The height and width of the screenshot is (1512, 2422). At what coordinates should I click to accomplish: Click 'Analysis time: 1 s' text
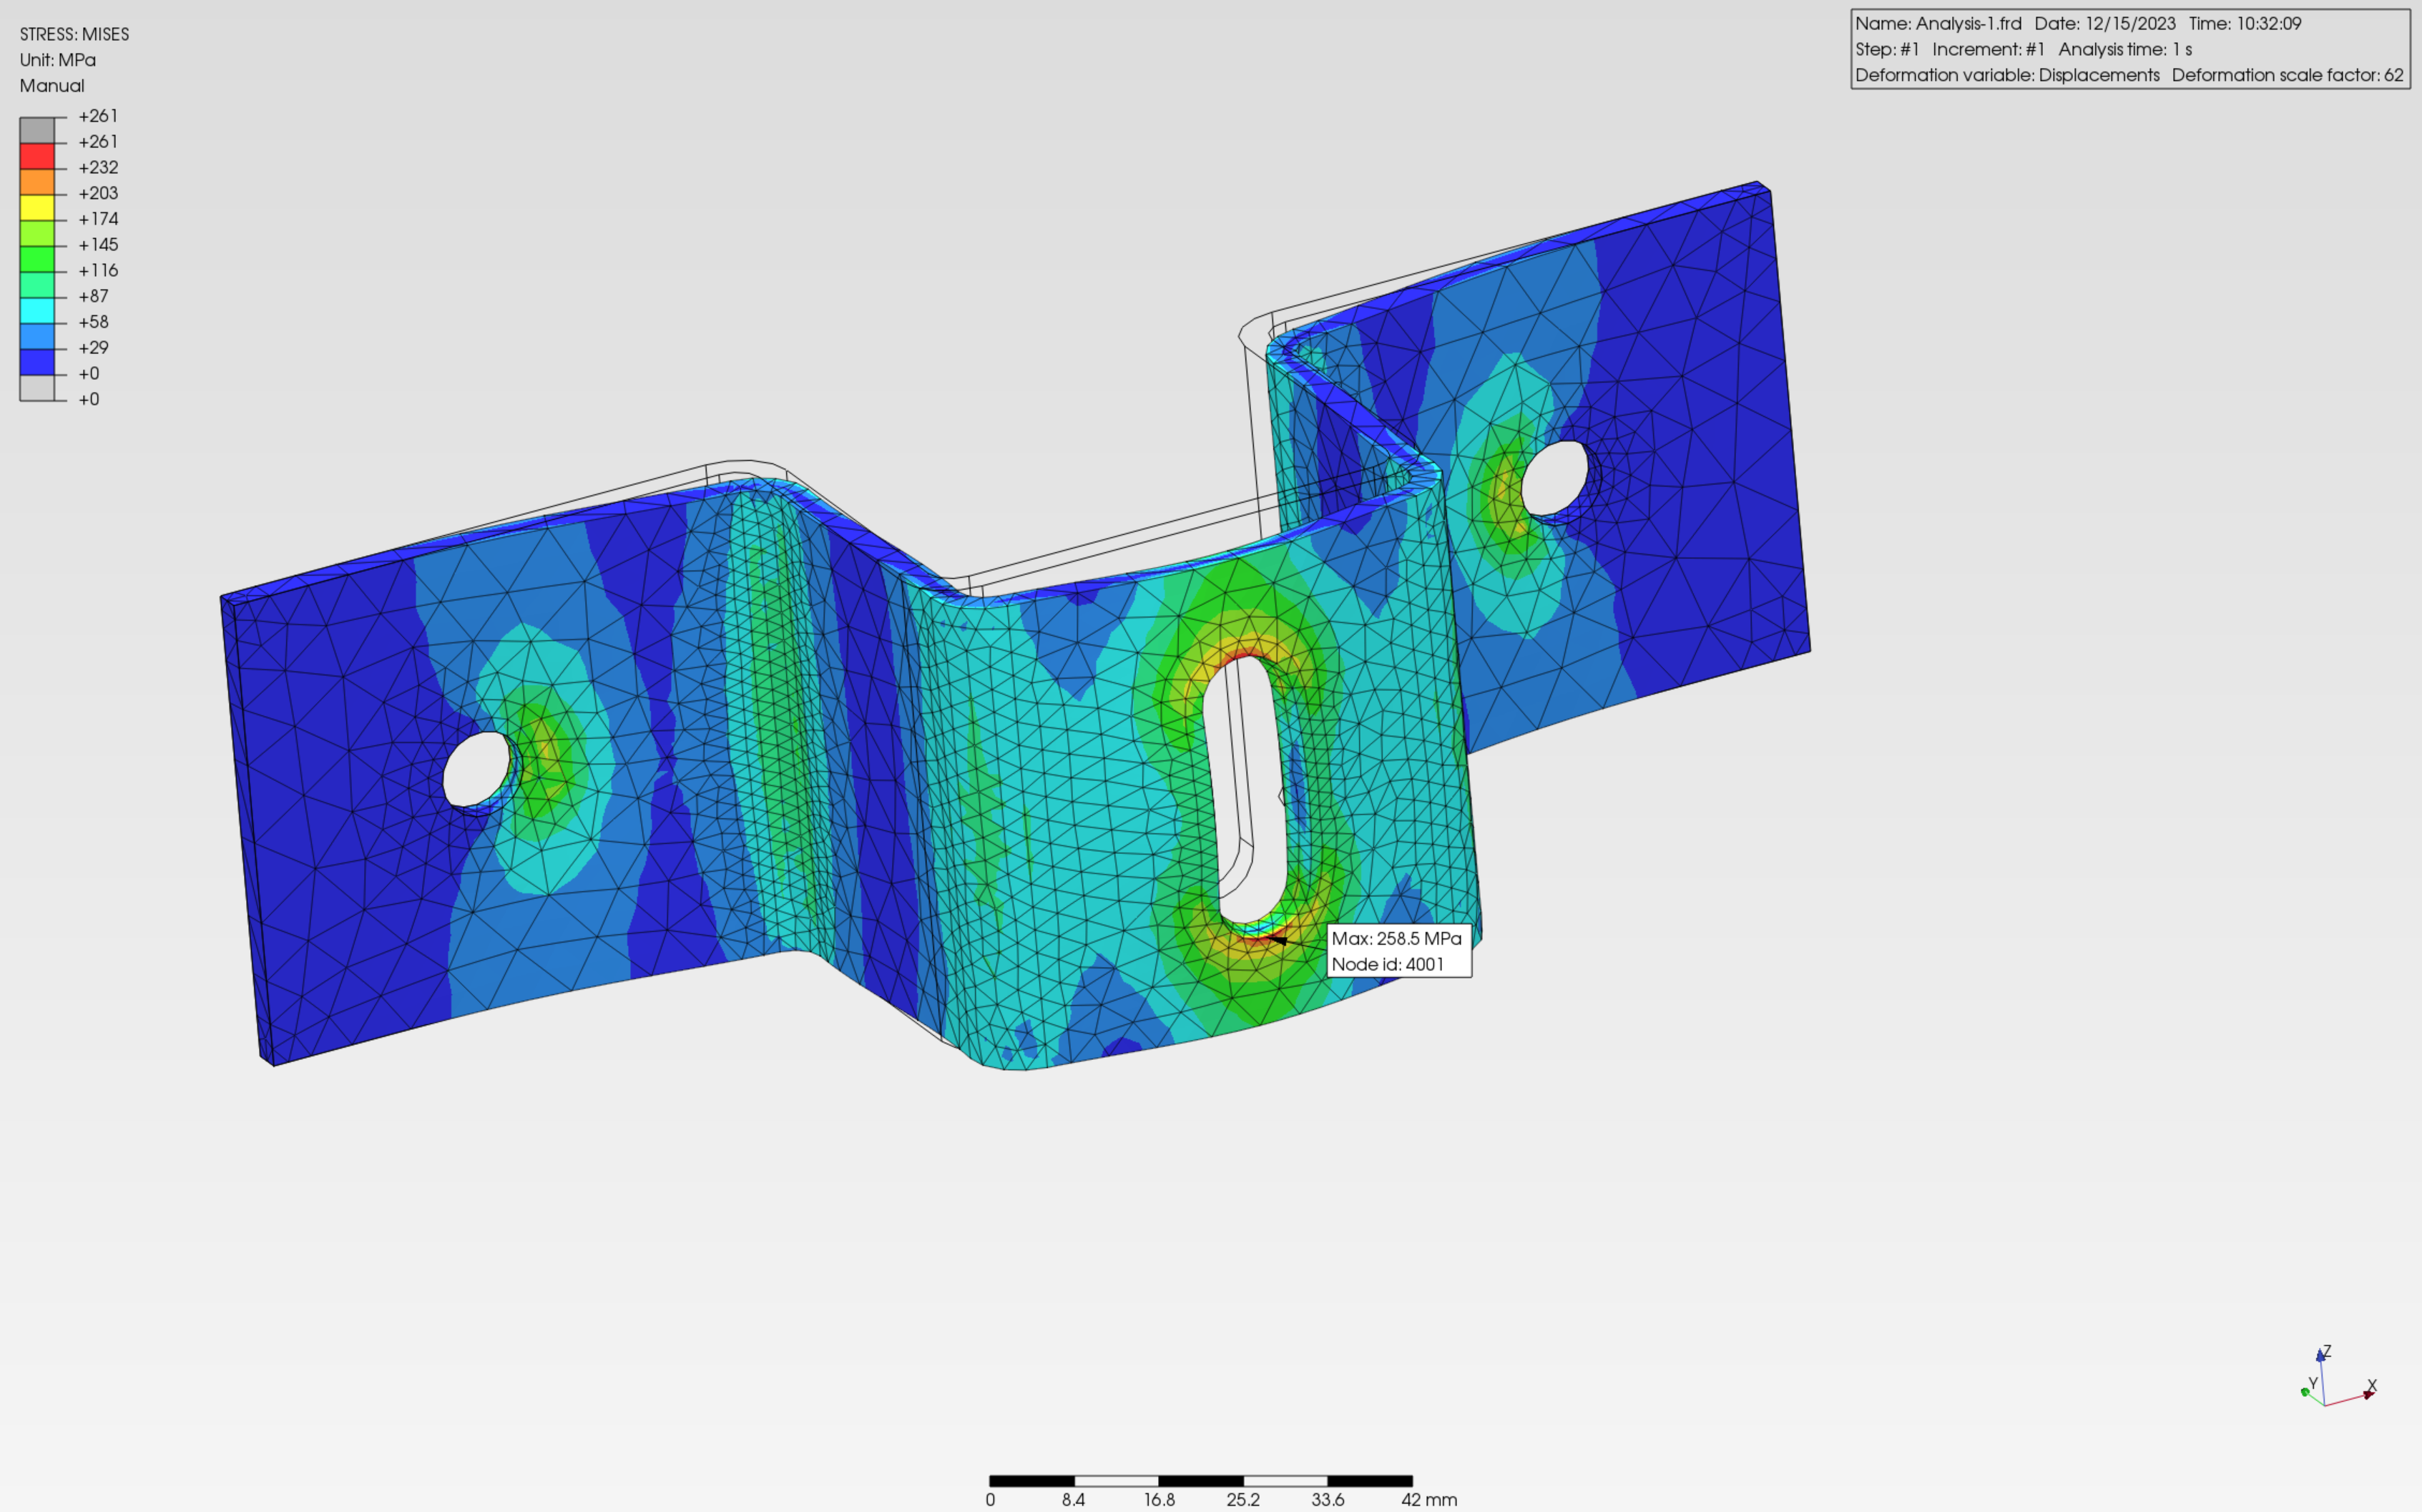pos(2125,49)
